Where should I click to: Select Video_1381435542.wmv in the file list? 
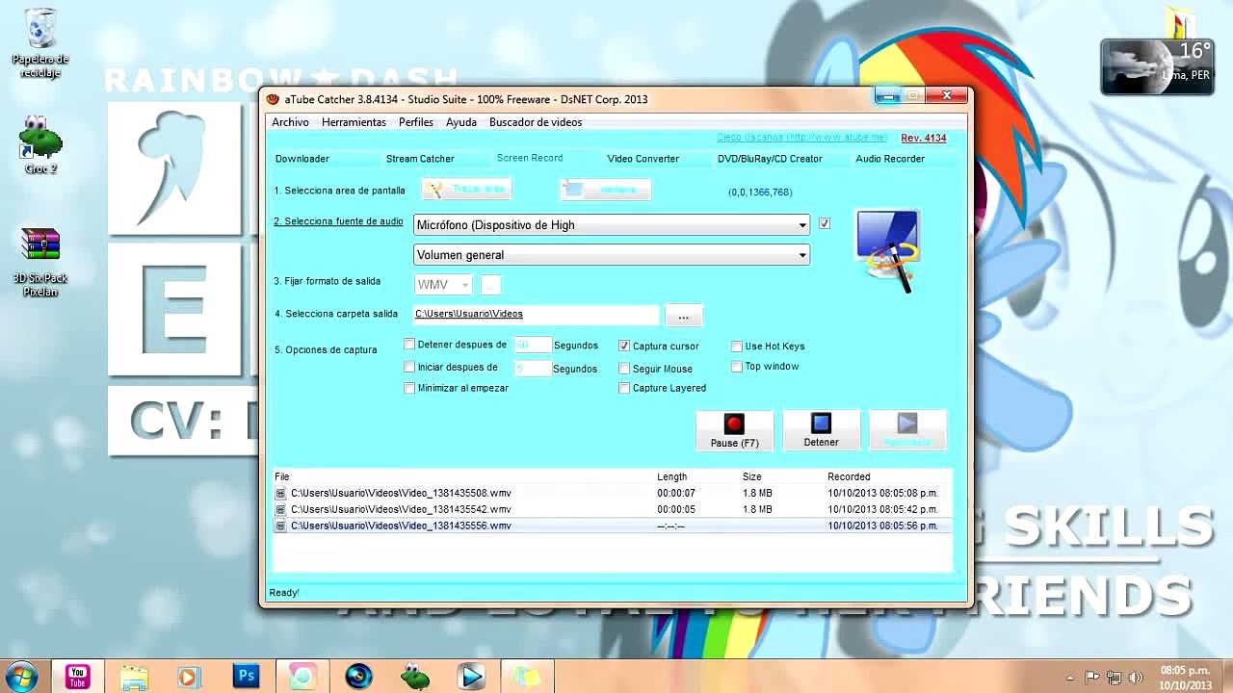click(x=612, y=509)
